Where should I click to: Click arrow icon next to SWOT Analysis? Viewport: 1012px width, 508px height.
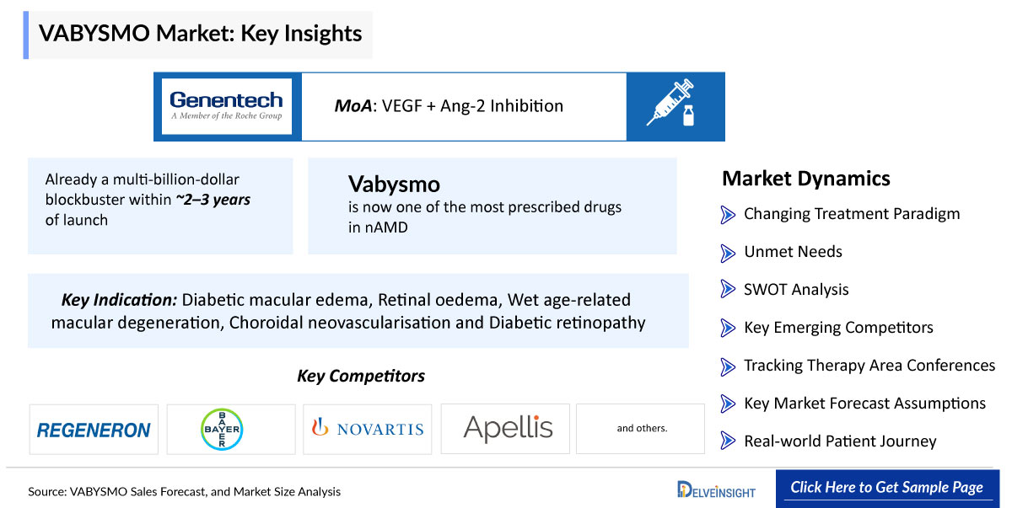[728, 290]
